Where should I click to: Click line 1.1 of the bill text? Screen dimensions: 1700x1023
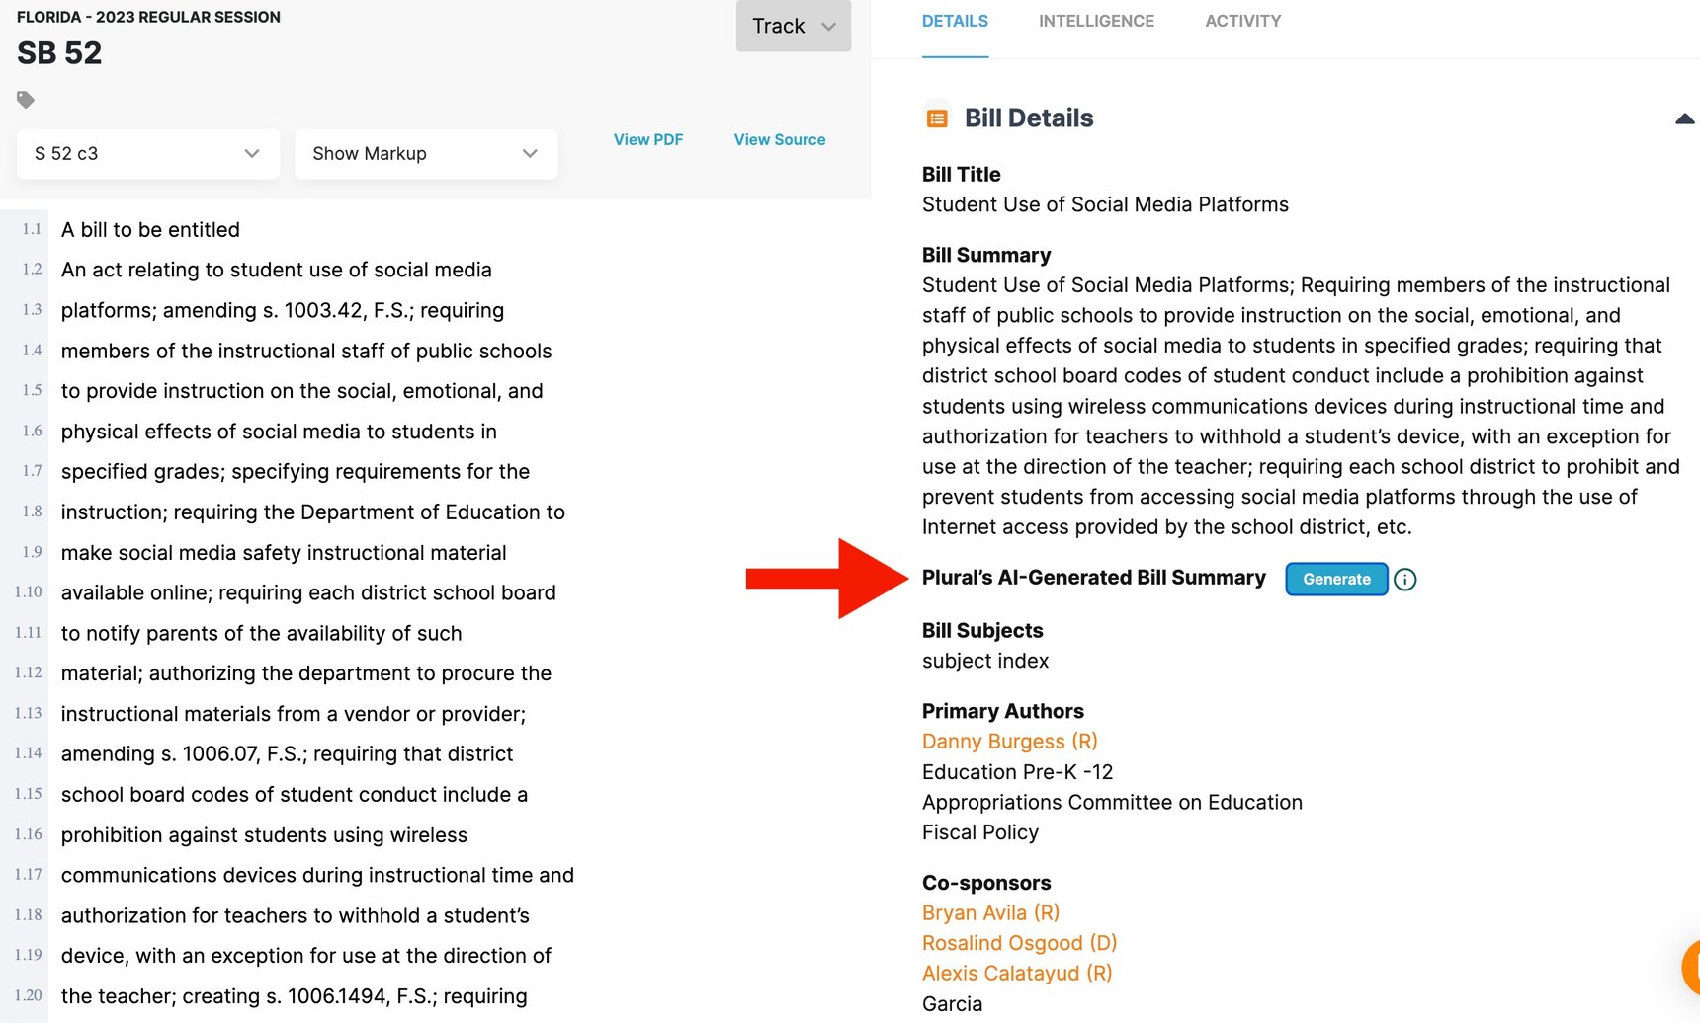point(150,229)
